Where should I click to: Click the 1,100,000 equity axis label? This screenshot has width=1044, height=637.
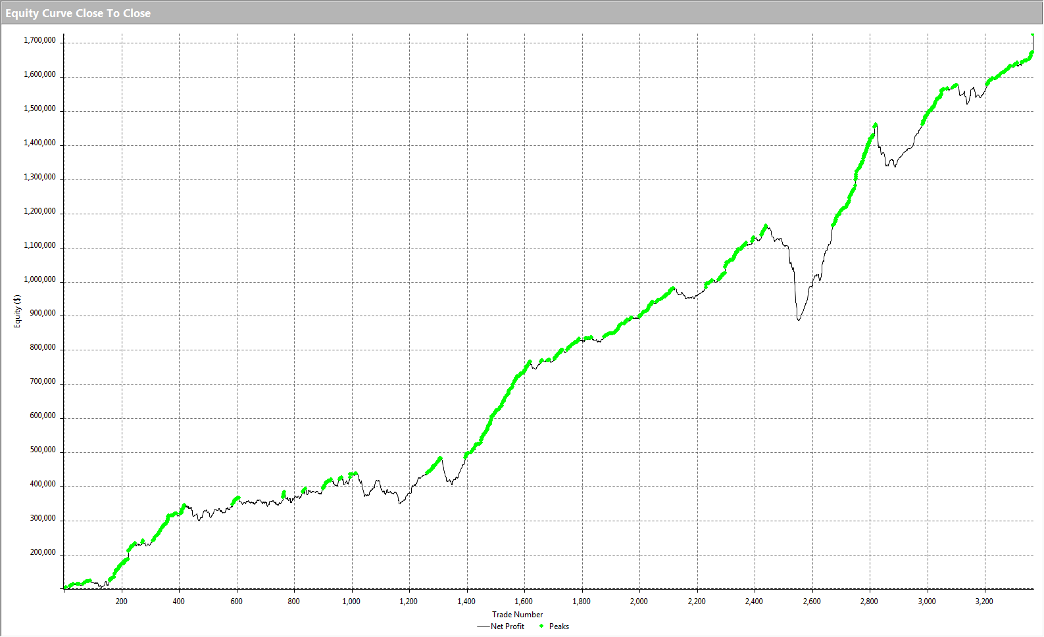pyautogui.click(x=40, y=245)
